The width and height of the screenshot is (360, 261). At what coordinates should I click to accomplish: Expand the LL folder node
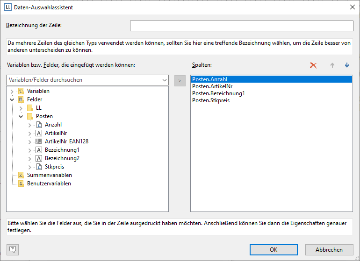pos(21,108)
